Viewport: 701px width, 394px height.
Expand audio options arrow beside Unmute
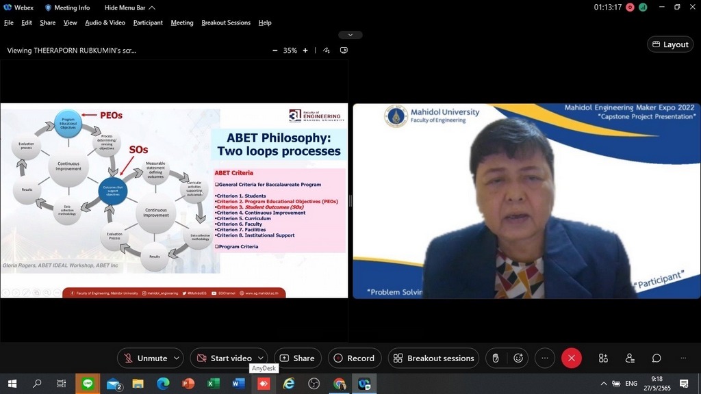point(177,358)
